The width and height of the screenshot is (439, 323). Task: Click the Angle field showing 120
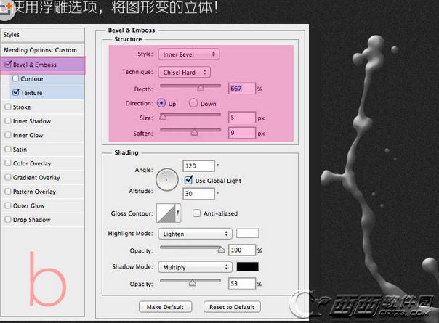pos(198,165)
